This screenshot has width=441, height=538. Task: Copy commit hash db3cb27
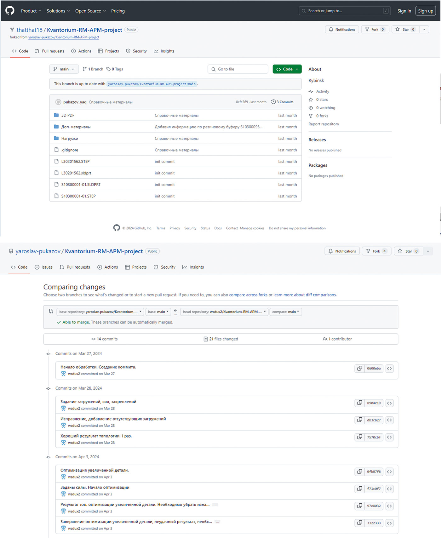tap(359, 420)
